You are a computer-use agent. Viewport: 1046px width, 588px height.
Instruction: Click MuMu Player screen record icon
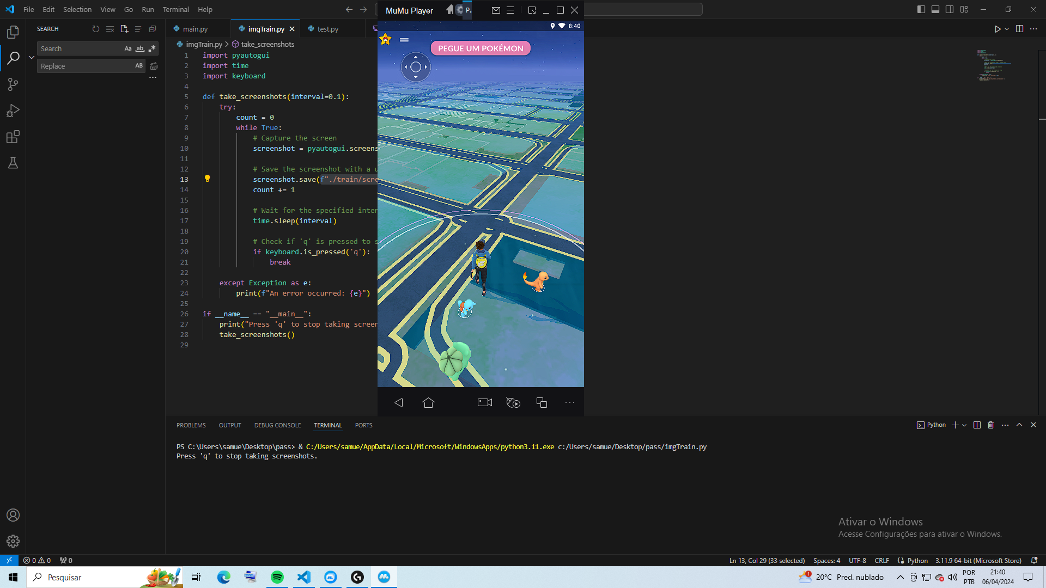(x=484, y=402)
